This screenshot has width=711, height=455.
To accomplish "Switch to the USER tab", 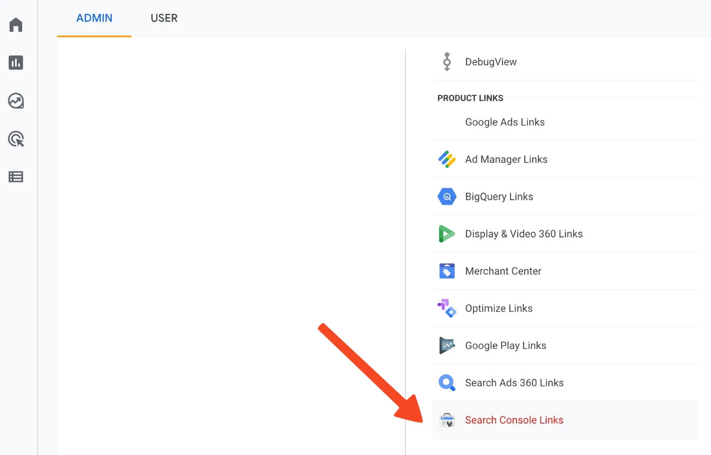I will tap(164, 18).
